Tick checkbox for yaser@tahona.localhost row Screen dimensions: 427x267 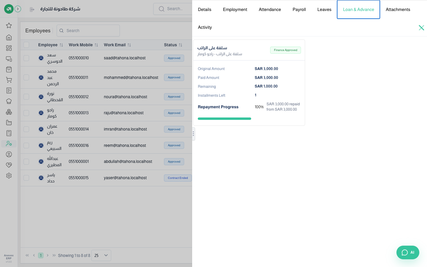click(26, 178)
